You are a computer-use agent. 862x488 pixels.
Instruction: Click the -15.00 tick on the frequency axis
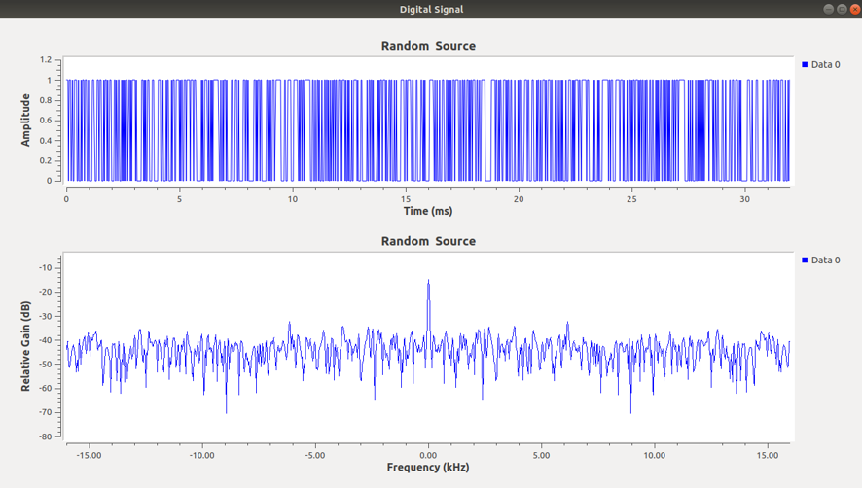(x=89, y=454)
